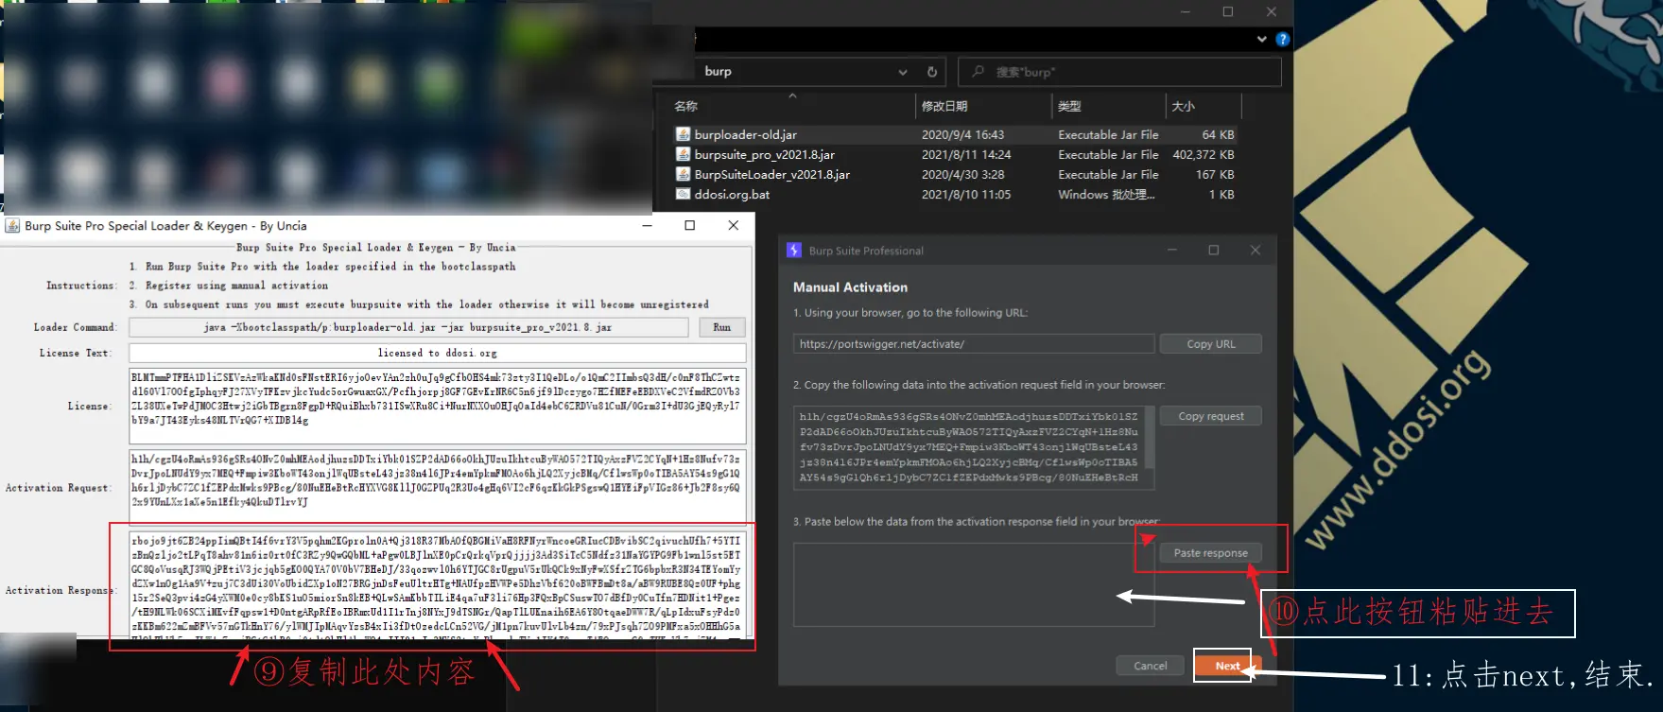1663x712 pixels.
Task: Click the search magnifier icon in Explorer
Action: [979, 72]
